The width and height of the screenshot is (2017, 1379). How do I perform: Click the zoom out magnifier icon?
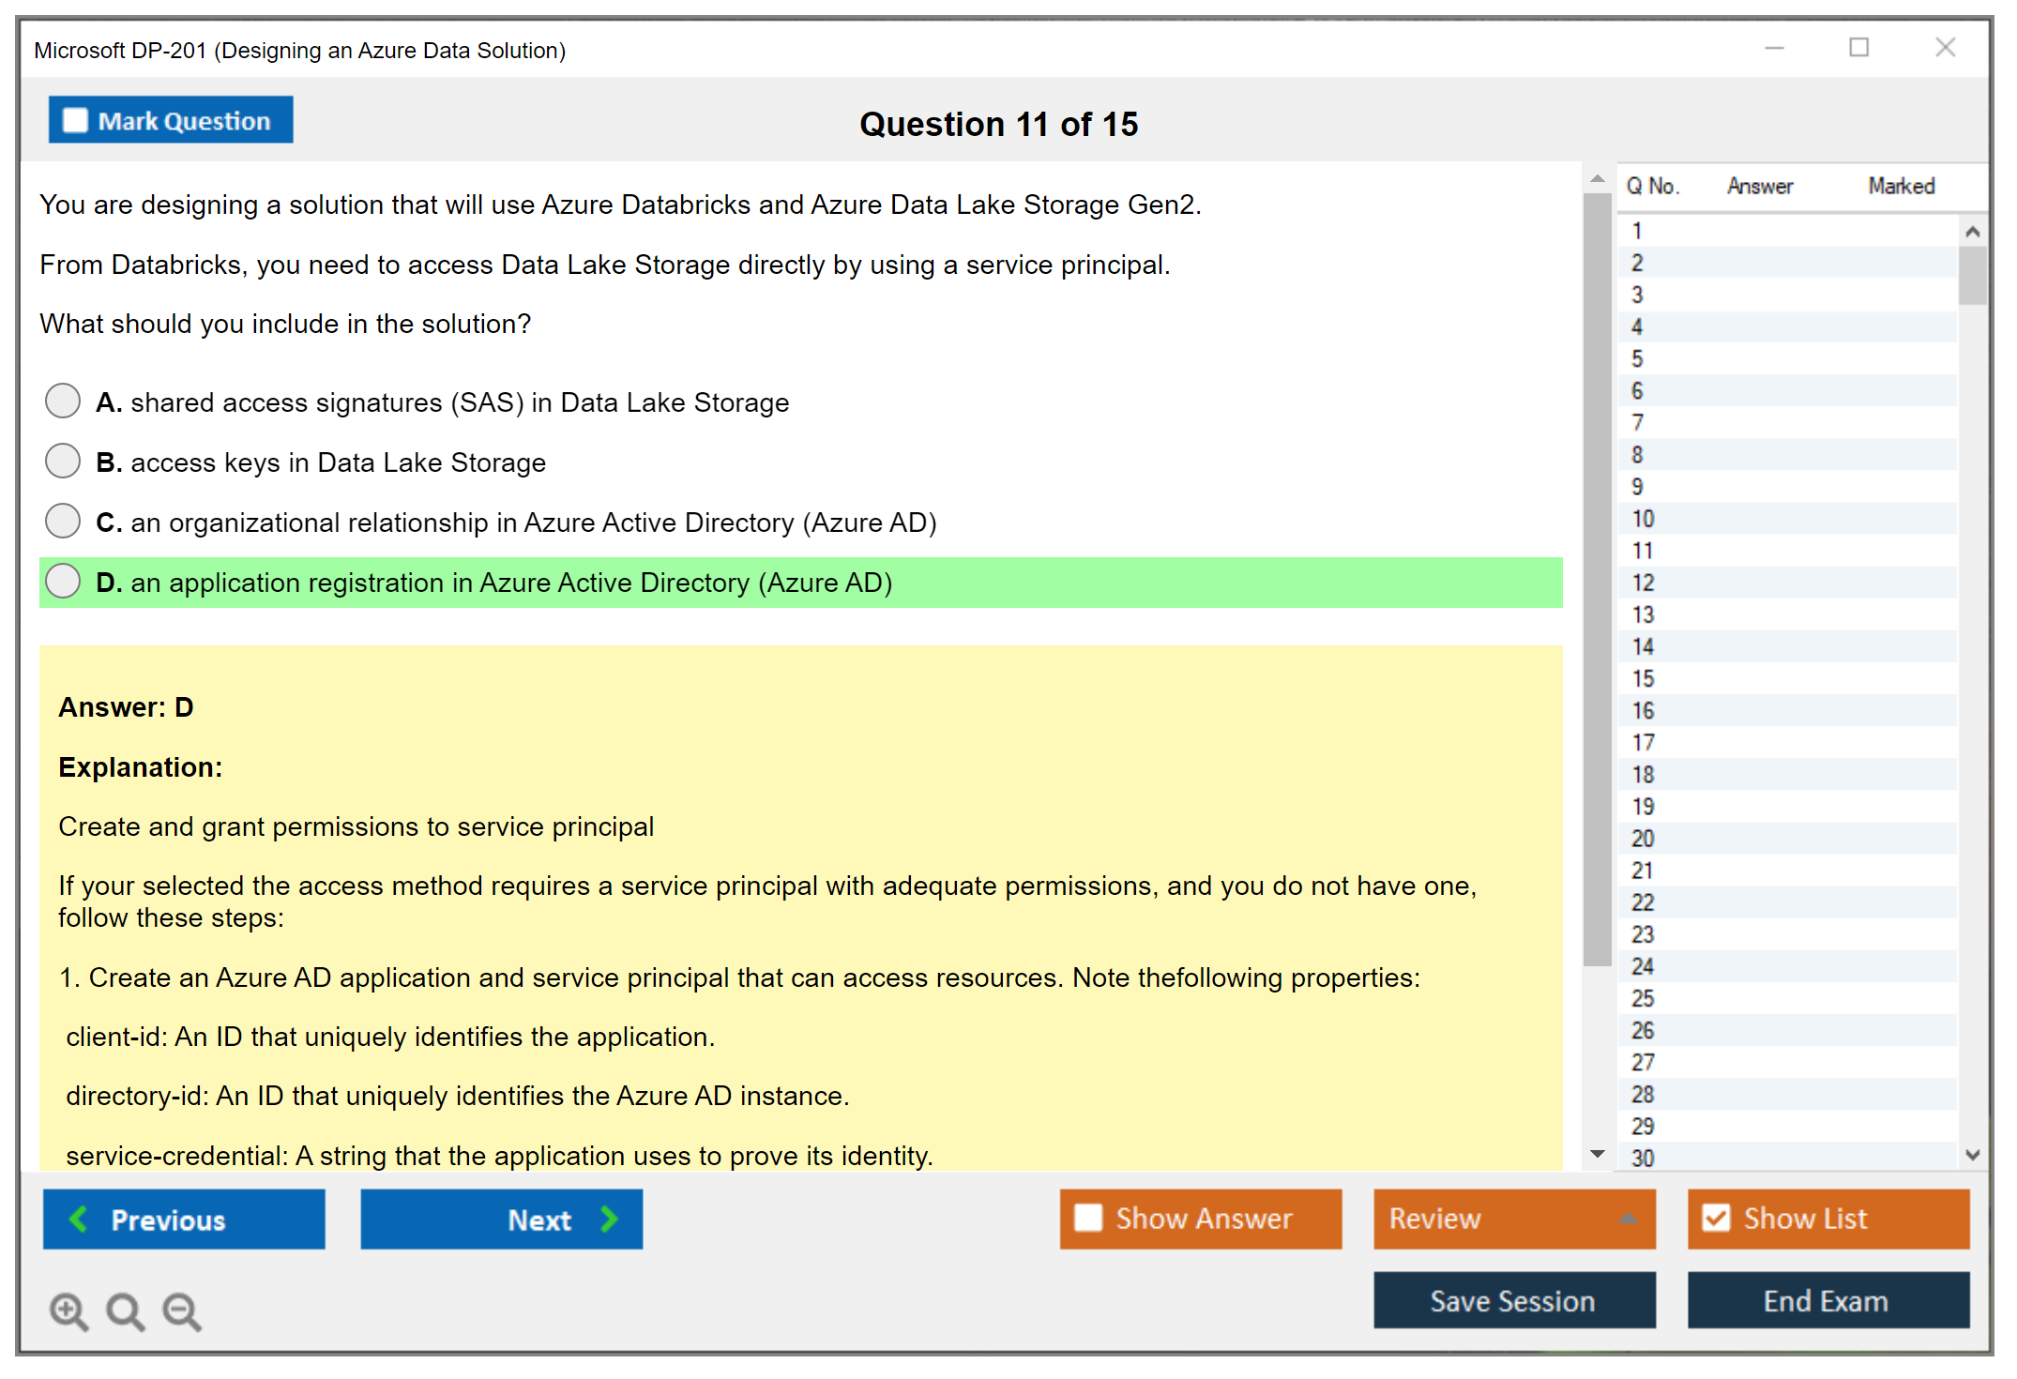[181, 1311]
